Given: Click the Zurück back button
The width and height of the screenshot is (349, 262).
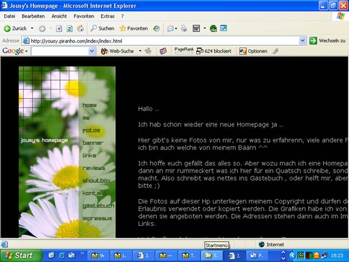Looking at the screenshot, I should tap(16, 28).
